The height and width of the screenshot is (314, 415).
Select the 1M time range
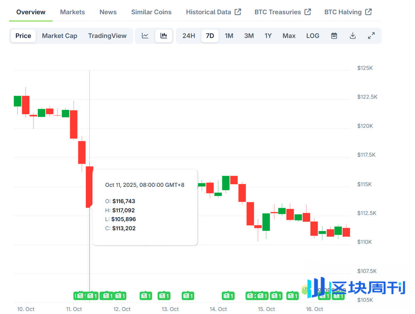coord(229,36)
